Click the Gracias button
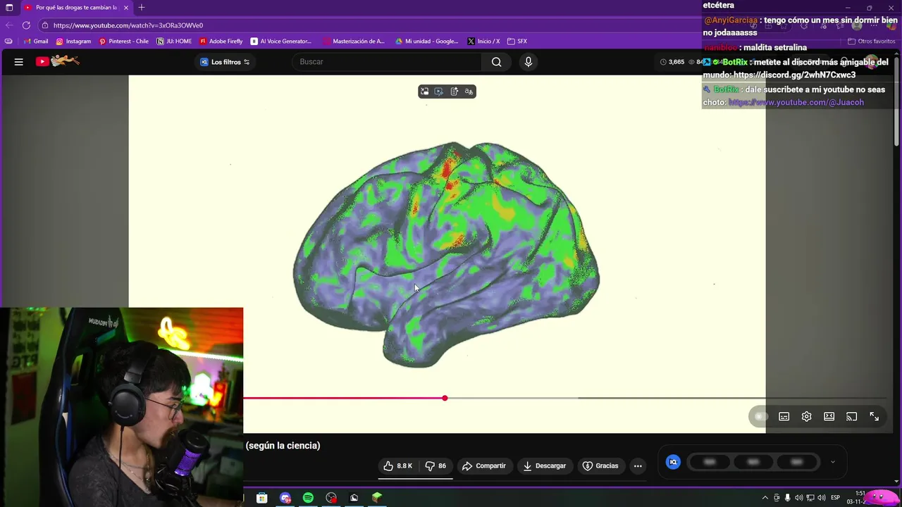The width and height of the screenshot is (902, 507). 600,466
